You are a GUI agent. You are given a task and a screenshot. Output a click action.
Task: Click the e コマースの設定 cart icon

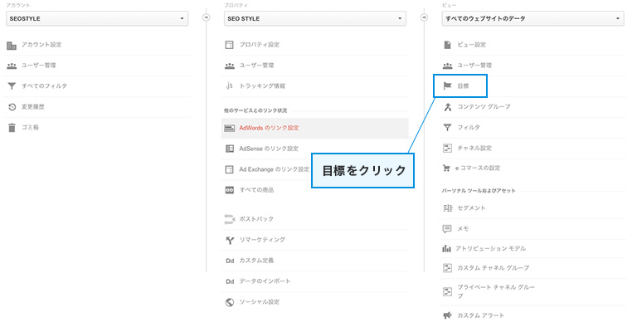[446, 168]
